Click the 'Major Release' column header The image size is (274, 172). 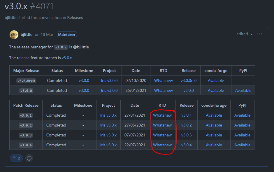pyautogui.click(x=26, y=71)
